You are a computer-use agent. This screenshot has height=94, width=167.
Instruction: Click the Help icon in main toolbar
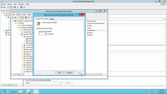point(21,7)
